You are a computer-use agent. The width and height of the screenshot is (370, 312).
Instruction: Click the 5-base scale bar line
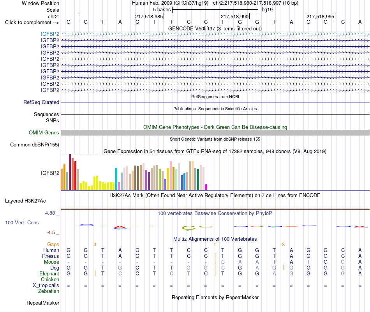click(215, 10)
